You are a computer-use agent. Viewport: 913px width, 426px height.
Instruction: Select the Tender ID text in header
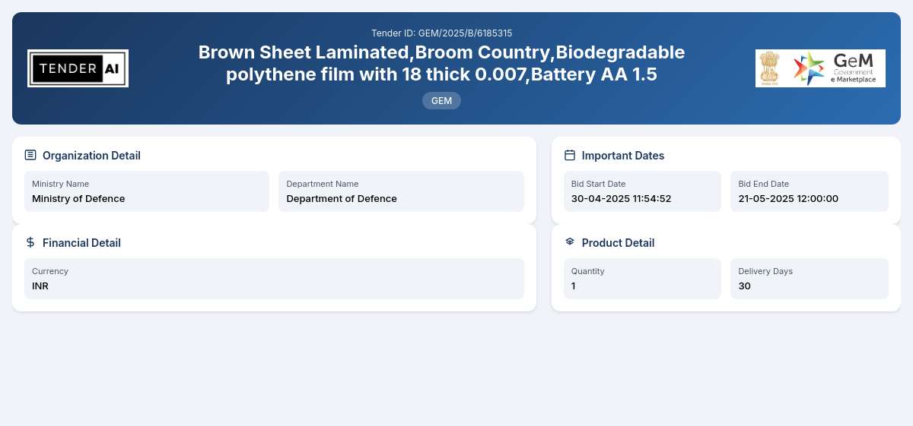[441, 33]
